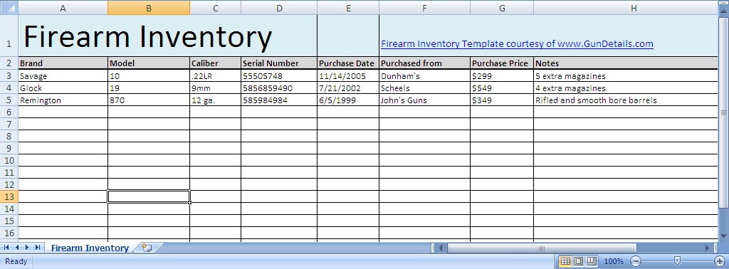This screenshot has width=729, height=269.
Task: Select the Scheels cell
Action: point(424,88)
